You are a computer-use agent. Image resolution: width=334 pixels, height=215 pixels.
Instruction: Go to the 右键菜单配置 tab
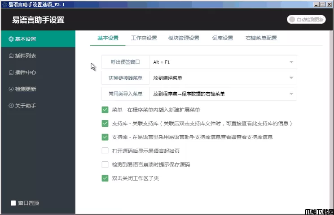pyautogui.click(x=261, y=38)
